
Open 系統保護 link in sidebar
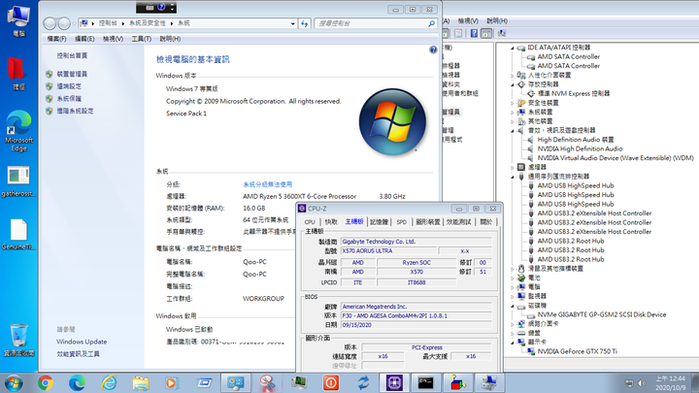point(69,98)
